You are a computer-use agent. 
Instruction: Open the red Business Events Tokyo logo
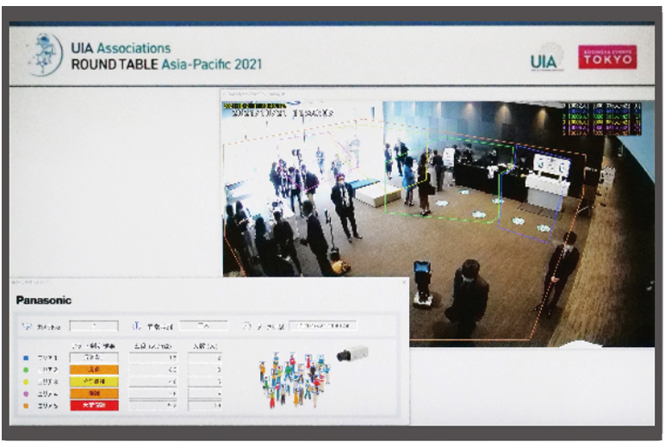point(607,57)
